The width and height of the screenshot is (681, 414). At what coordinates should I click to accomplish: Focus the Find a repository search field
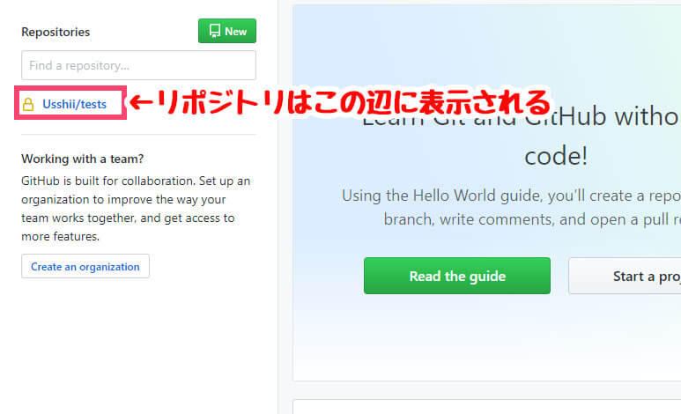[138, 65]
